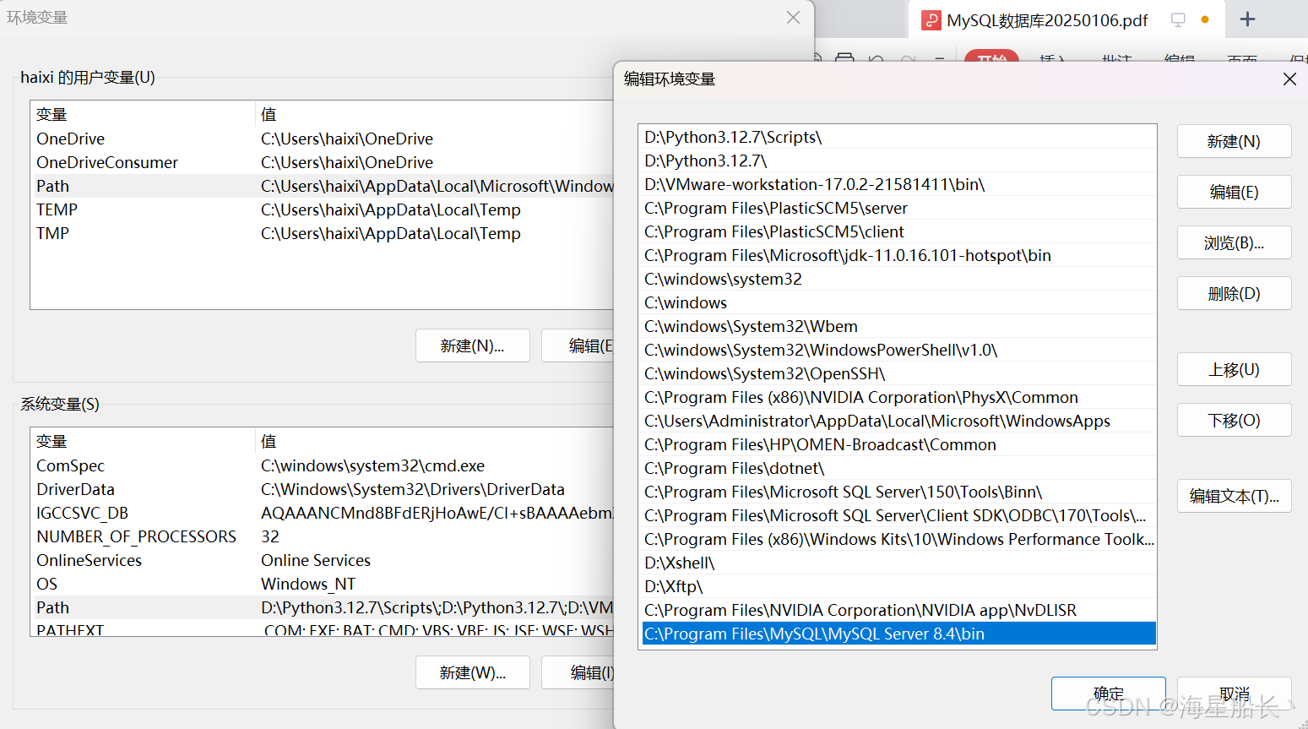Viewport: 1308px width, 729px height.
Task: Select the System32\Wbem entry
Action: 898,326
